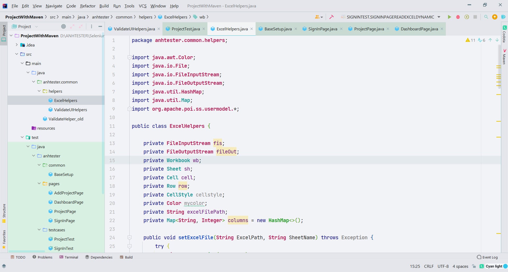Go to next highlighted error arrow
Screen dimensions: 508x272
(x=497, y=40)
